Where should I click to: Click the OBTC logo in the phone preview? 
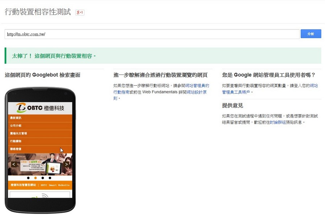point(21,106)
